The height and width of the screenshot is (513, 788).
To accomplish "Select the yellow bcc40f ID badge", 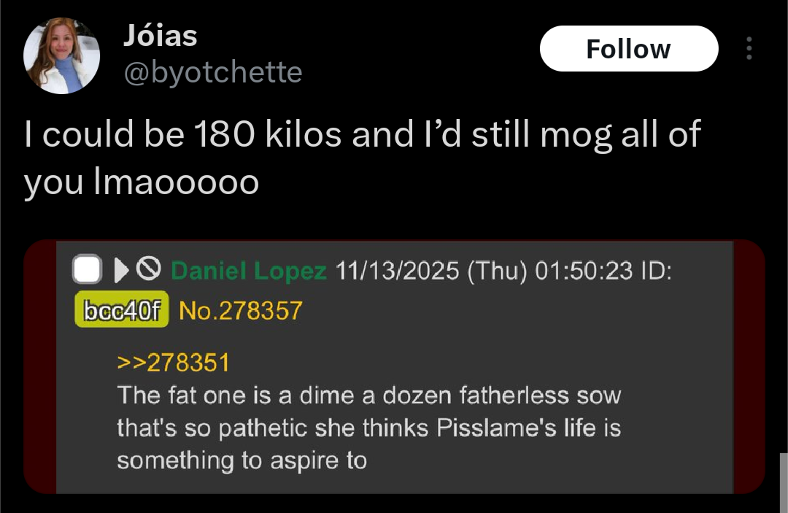I will point(121,312).
